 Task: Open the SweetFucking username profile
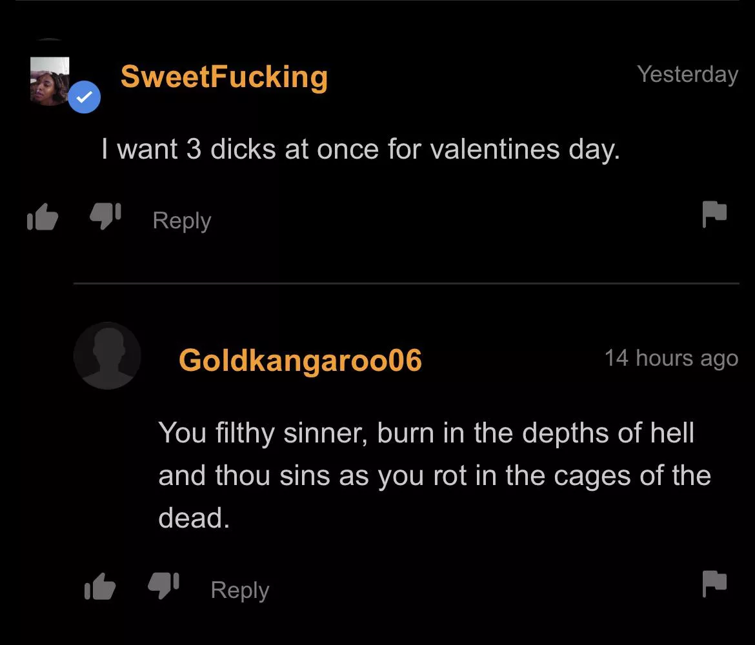(x=224, y=77)
